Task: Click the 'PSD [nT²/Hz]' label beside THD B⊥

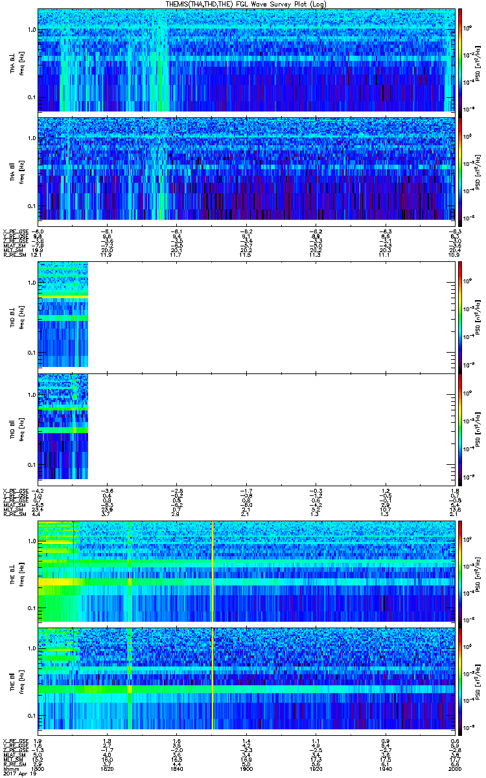Action: [x=479, y=318]
